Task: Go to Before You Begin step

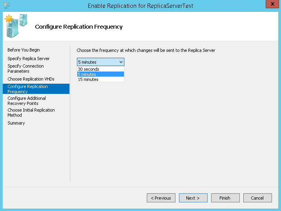Action: 24,50
